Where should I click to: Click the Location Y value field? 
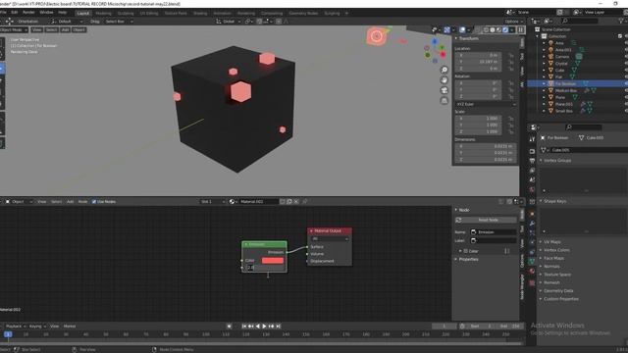click(x=478, y=62)
